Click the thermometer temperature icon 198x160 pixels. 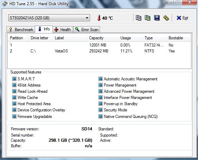pos(99,18)
